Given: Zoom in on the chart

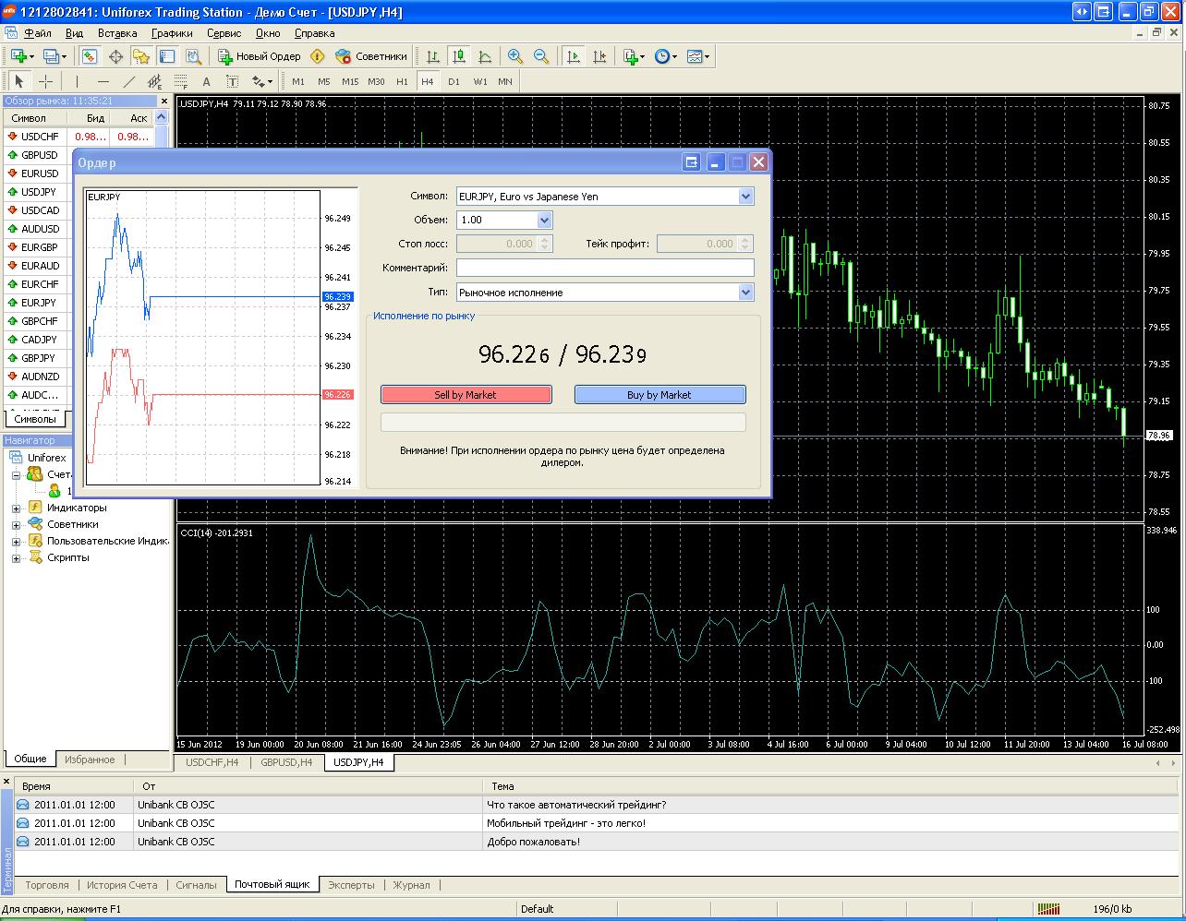Looking at the screenshot, I should tap(515, 56).
